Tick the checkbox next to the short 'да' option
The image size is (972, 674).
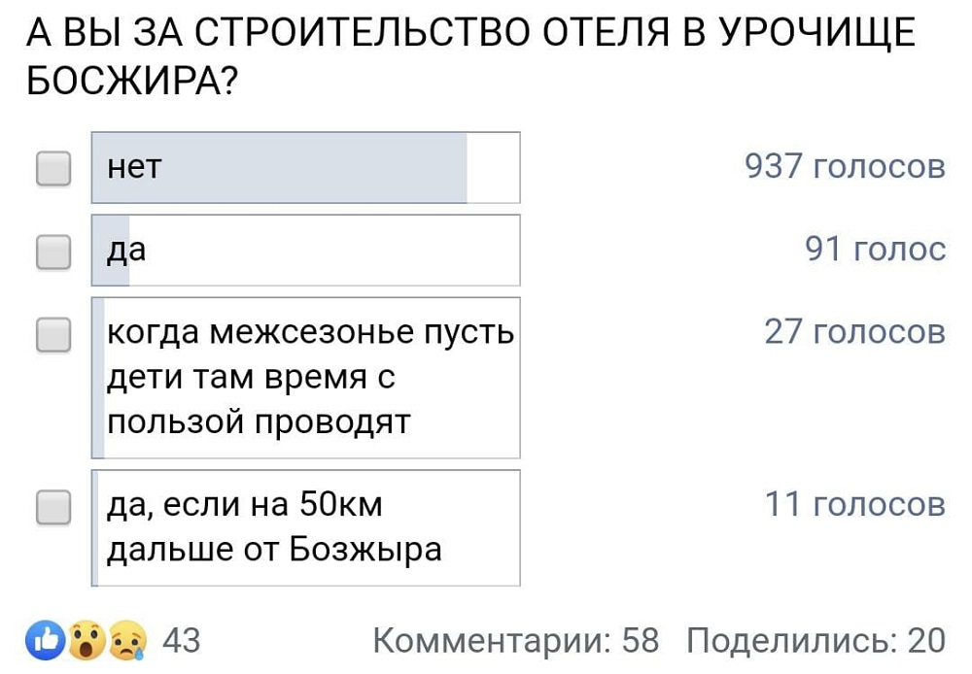(53, 252)
